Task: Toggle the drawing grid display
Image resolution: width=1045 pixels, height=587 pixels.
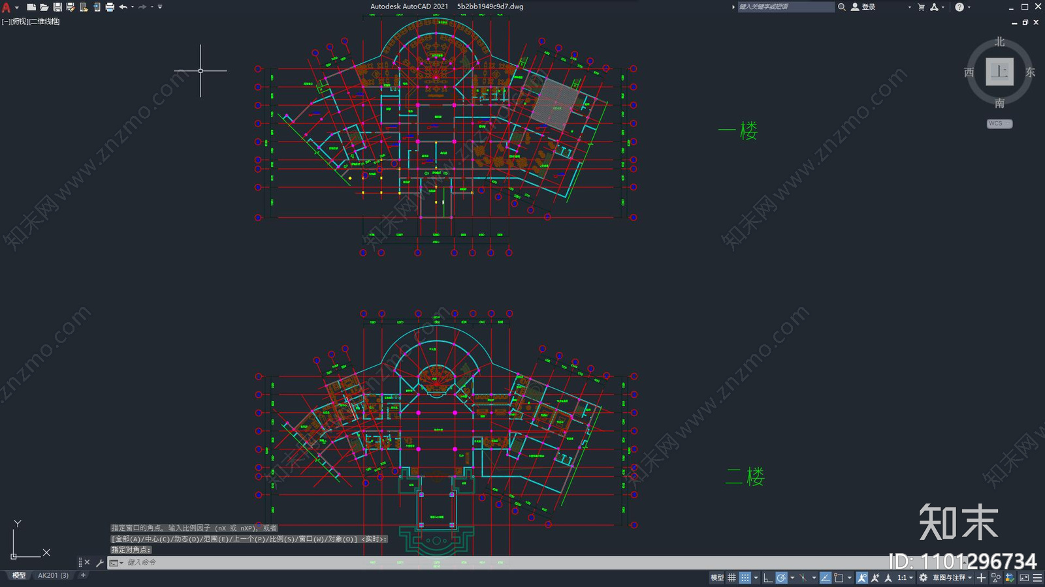Action: coord(731,578)
